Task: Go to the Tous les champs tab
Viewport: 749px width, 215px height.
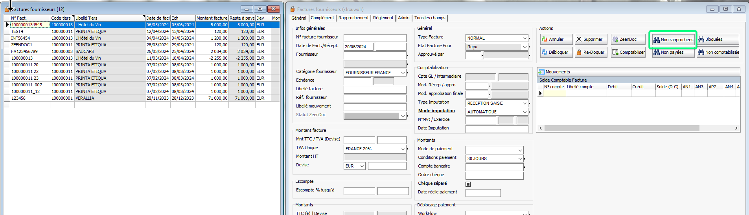Action: [430, 18]
